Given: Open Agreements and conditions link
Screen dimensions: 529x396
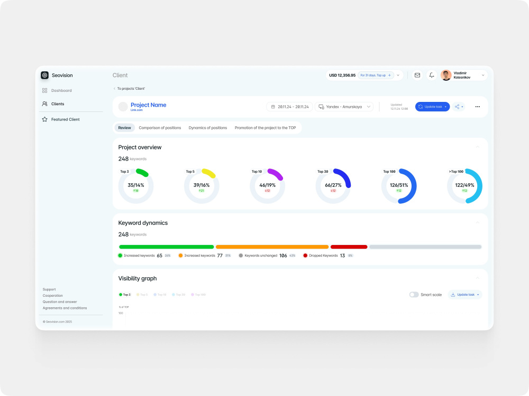Looking at the screenshot, I should click(65, 308).
